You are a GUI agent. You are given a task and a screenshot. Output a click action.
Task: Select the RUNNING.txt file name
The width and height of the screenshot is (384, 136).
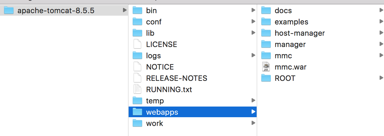click(x=169, y=90)
